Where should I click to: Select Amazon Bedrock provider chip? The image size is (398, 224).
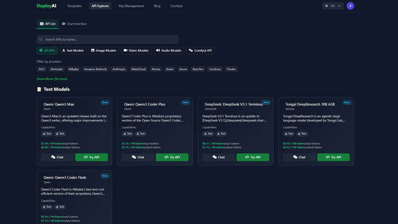click(96, 69)
